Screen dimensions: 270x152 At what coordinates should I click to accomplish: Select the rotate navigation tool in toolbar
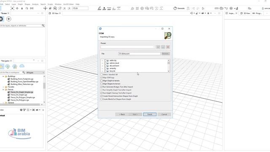27,8
